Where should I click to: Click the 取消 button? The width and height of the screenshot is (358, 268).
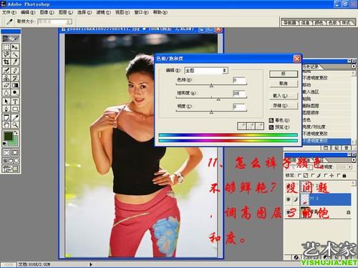click(x=284, y=84)
